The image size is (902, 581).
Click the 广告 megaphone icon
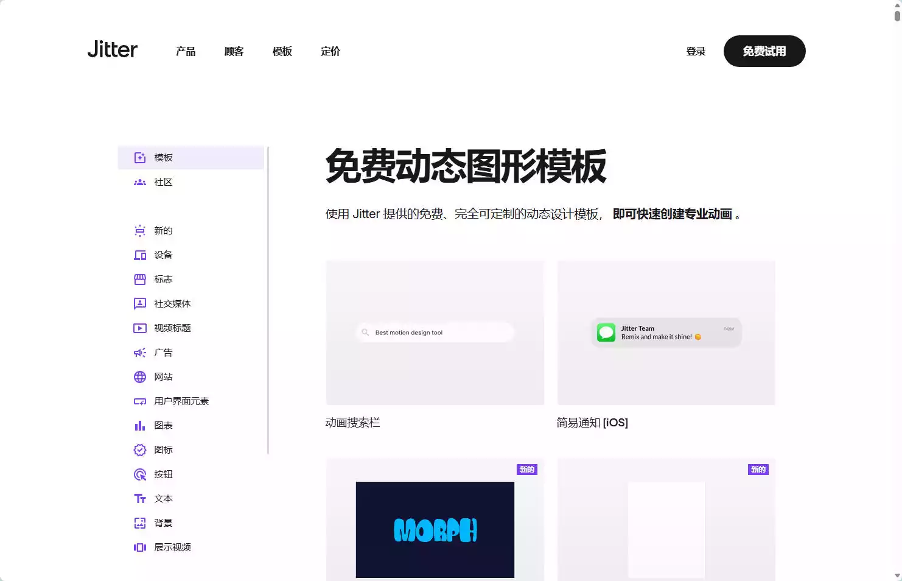140,353
